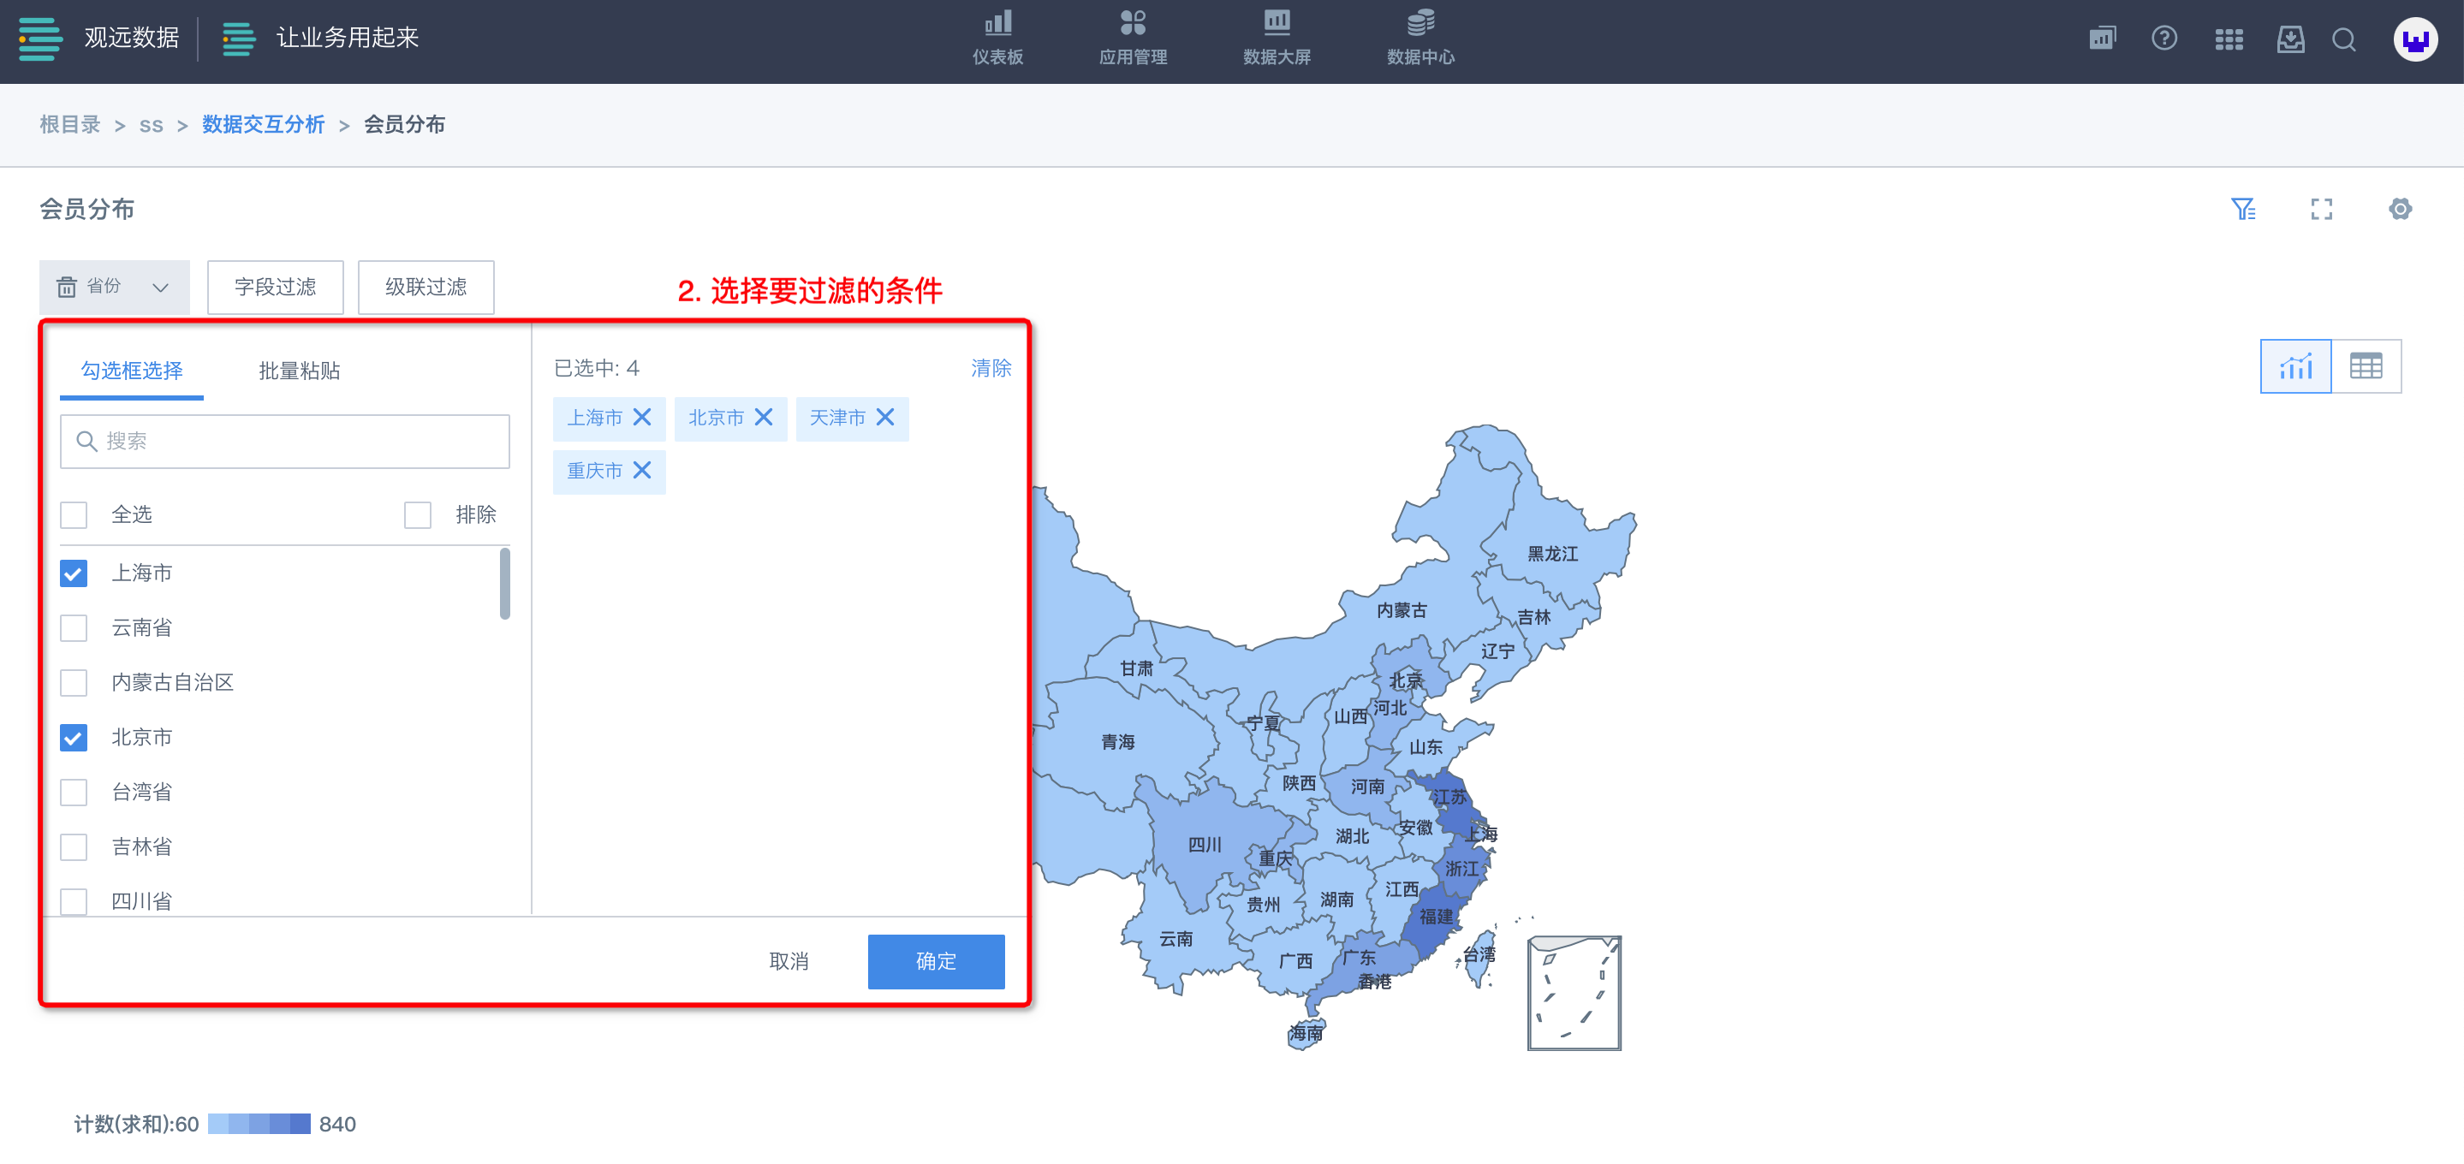The width and height of the screenshot is (2464, 1164).
Task: Switch to chart view icon
Action: 2295,366
